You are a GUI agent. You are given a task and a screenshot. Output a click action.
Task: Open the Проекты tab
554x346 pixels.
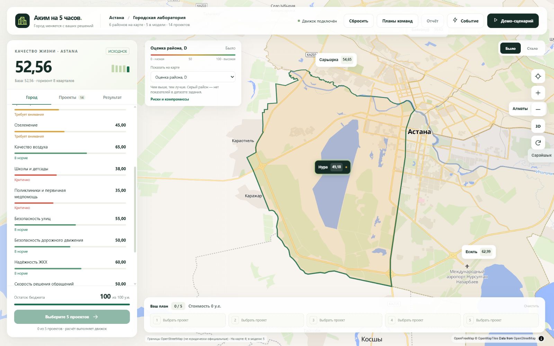coord(72,98)
